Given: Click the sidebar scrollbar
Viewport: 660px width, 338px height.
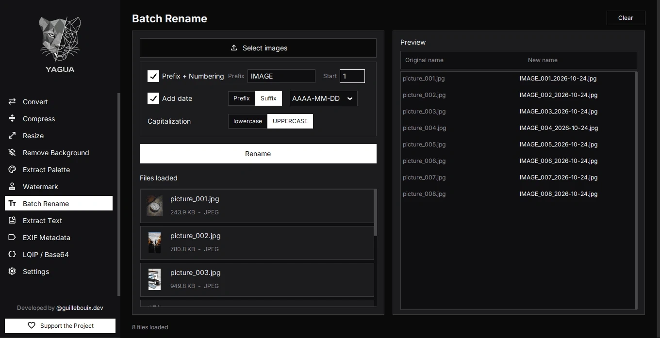Looking at the screenshot, I should [119, 194].
